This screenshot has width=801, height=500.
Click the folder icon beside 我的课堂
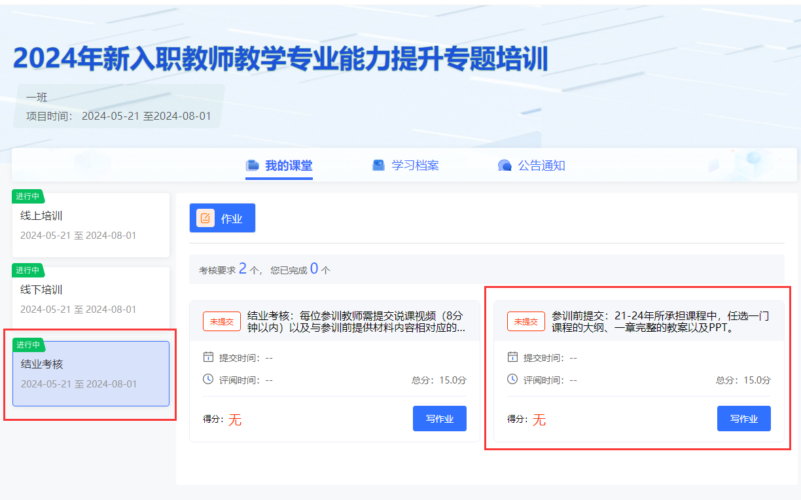(x=253, y=166)
